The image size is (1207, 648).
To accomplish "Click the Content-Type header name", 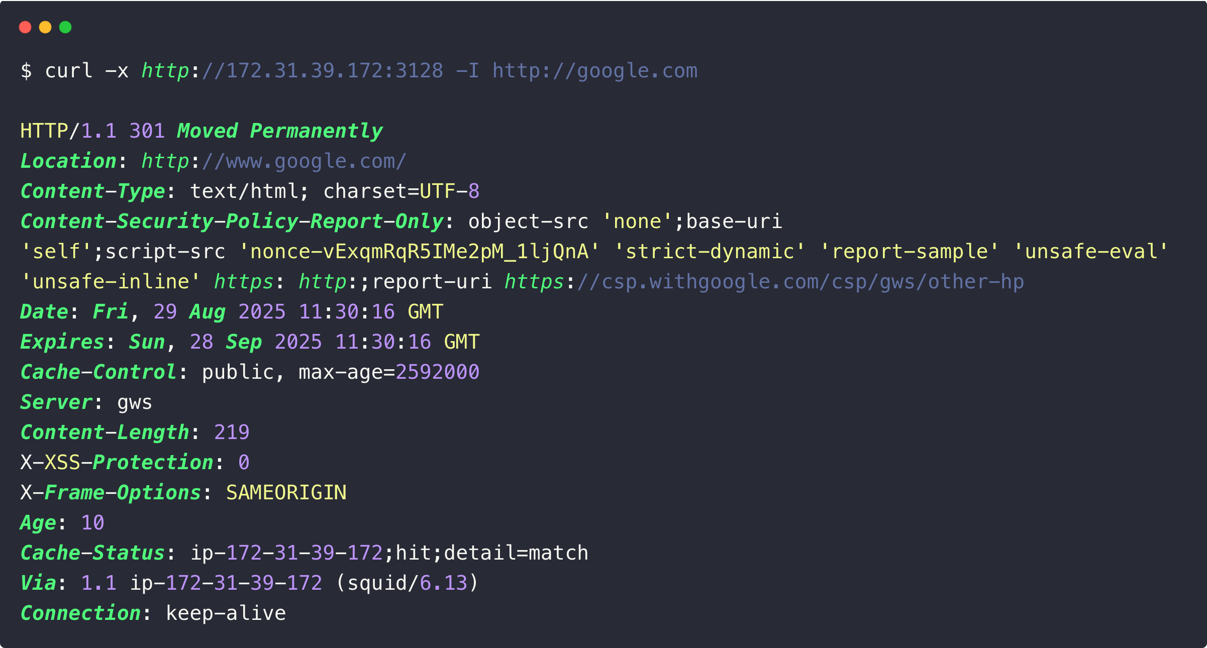I will point(92,191).
